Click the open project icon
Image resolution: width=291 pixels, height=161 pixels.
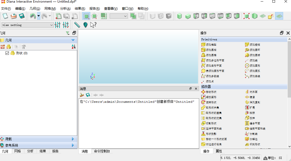coord(14,16)
